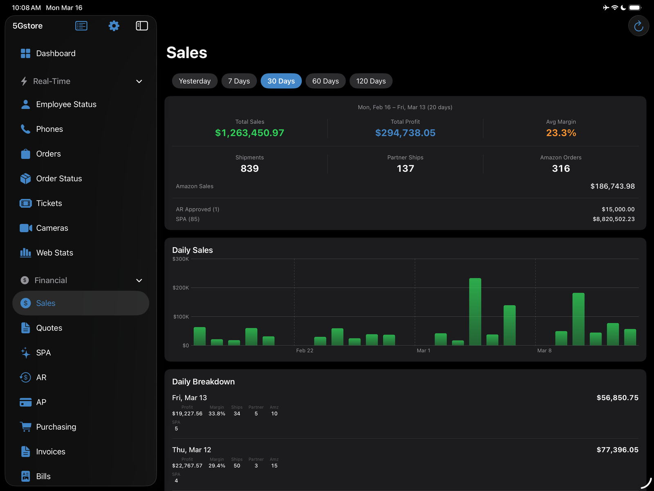Collapse the Real-Time section chevron
Image resolution: width=654 pixels, height=491 pixels.
(139, 81)
